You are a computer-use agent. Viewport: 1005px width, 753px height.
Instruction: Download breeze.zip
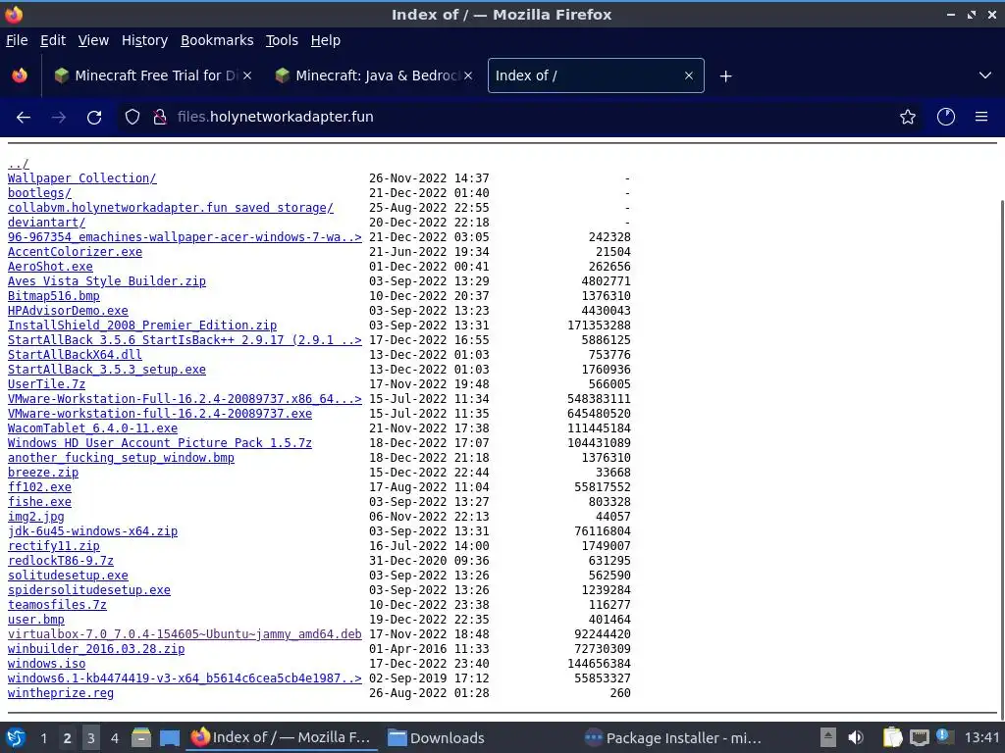(43, 474)
